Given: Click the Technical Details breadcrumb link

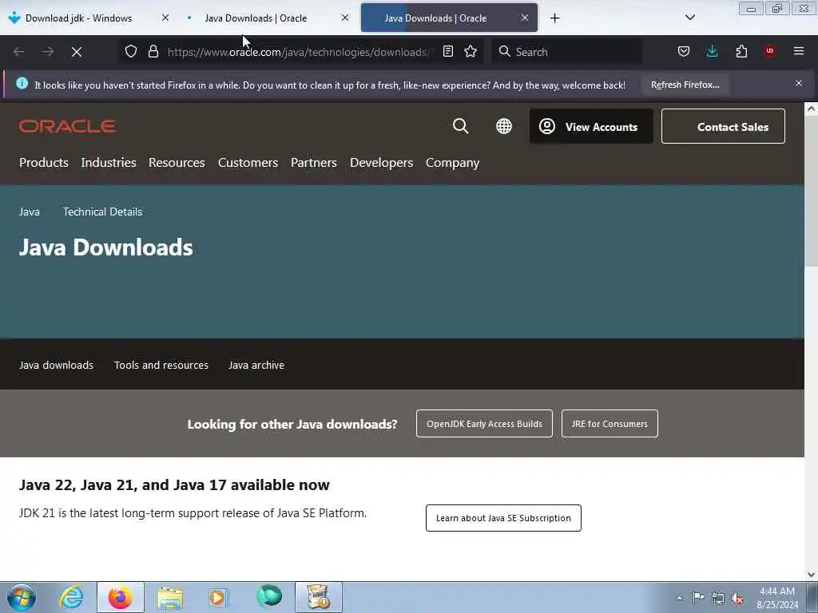Looking at the screenshot, I should (x=103, y=212).
